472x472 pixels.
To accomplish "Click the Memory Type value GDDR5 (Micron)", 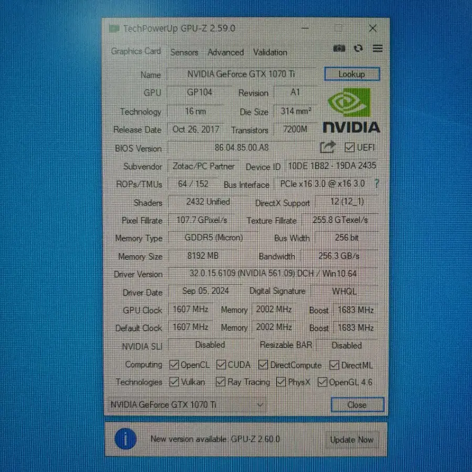I will pos(214,237).
